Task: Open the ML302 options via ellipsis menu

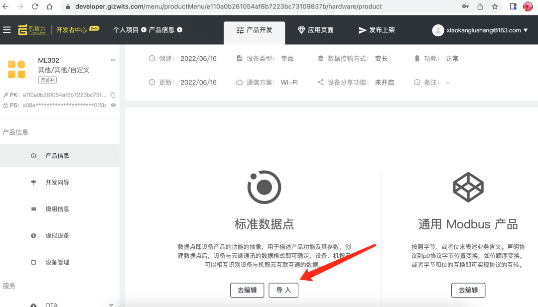Action: (113, 59)
